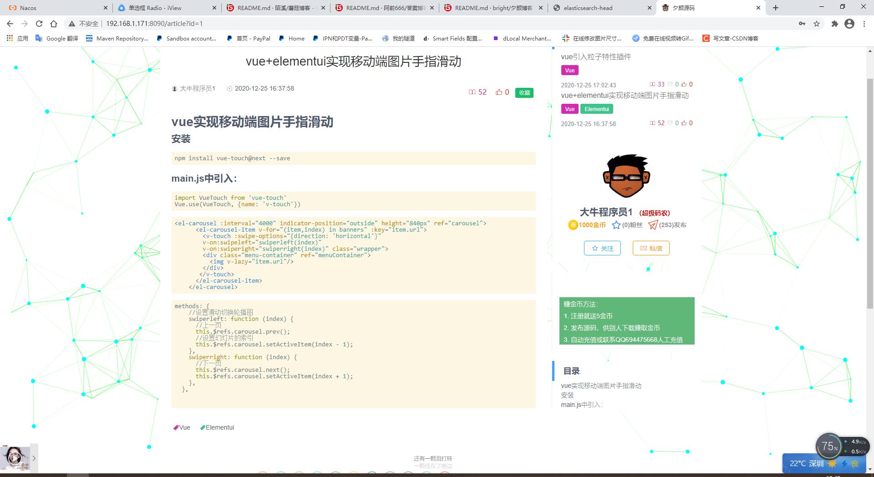Click the article like thumbs-up icon
This screenshot has width=874, height=477.
coord(499,92)
